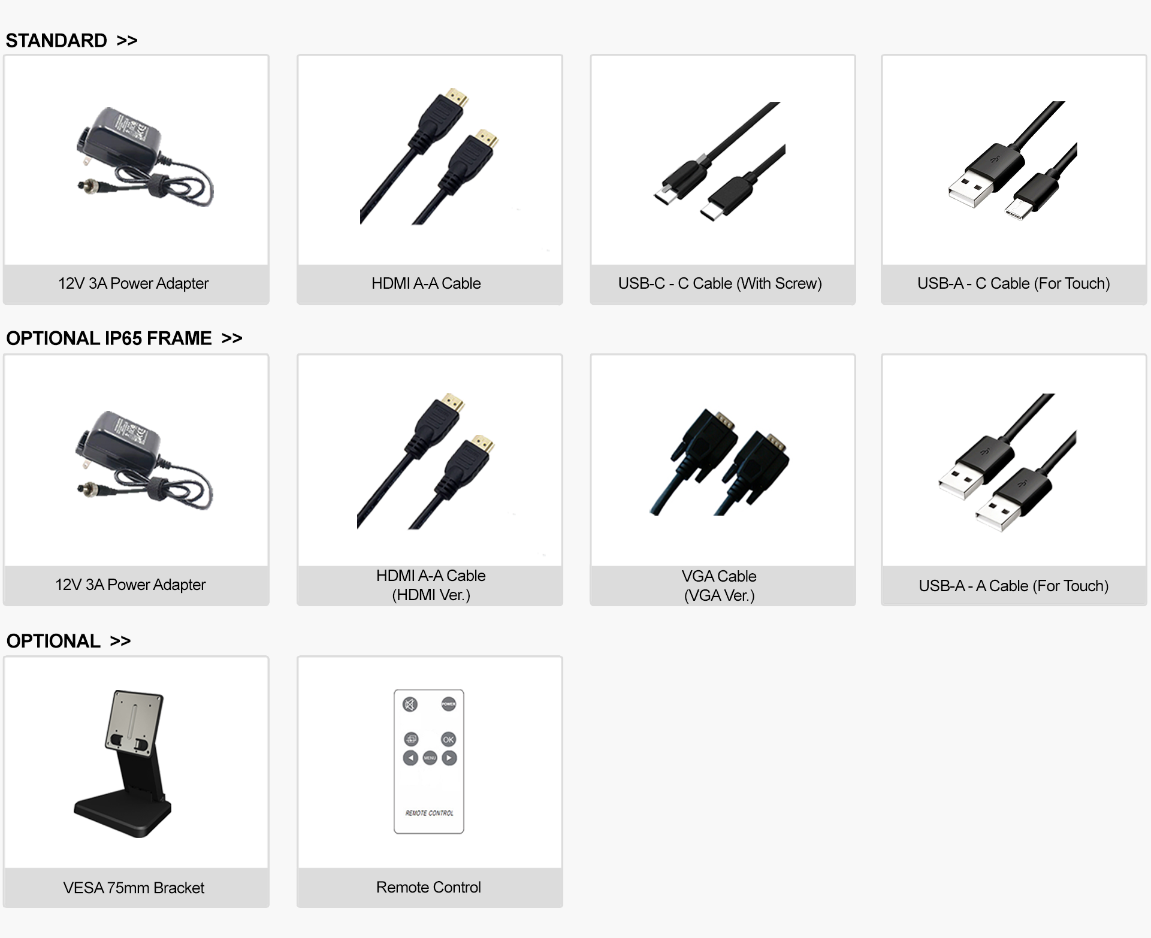Click the Remote Control product image
The height and width of the screenshot is (938, 1151).
[429, 761]
